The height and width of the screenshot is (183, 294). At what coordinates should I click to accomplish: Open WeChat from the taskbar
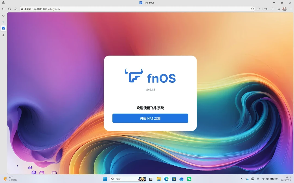(189, 179)
